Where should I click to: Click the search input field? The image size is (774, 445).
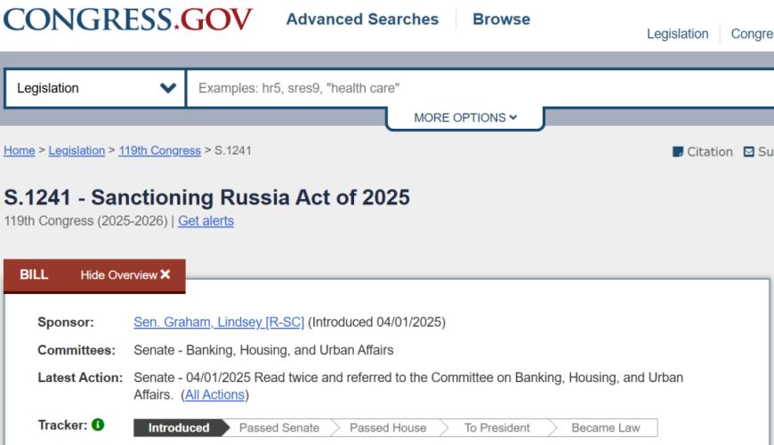[x=480, y=88]
